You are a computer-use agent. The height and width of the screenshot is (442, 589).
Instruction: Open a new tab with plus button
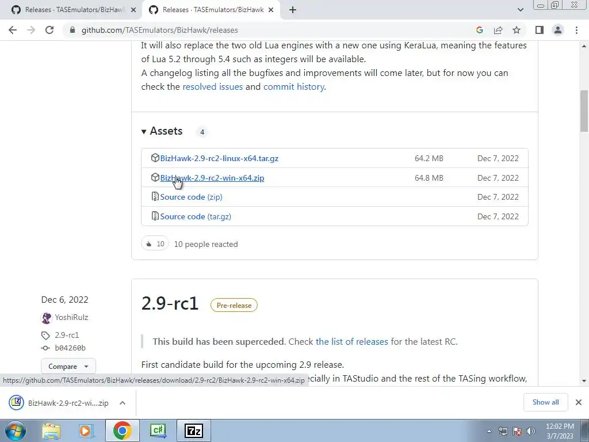click(293, 10)
